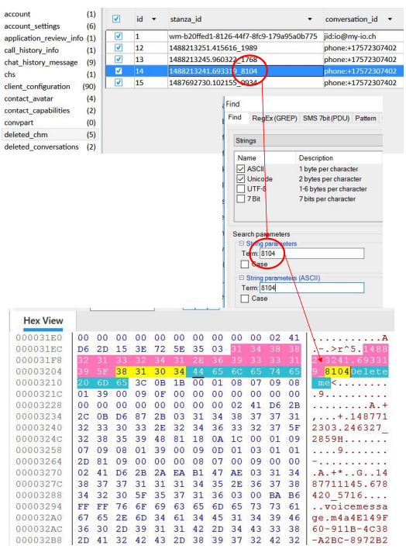
Task: Select the deleted_chm table
Action: pos(50,135)
